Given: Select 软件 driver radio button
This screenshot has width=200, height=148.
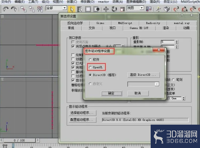Looking at the screenshot, I should pyautogui.click(x=90, y=60).
